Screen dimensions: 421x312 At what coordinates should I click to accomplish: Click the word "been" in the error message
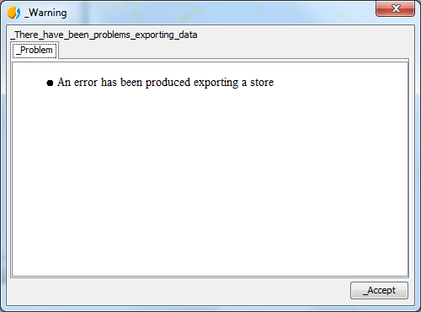coord(131,82)
